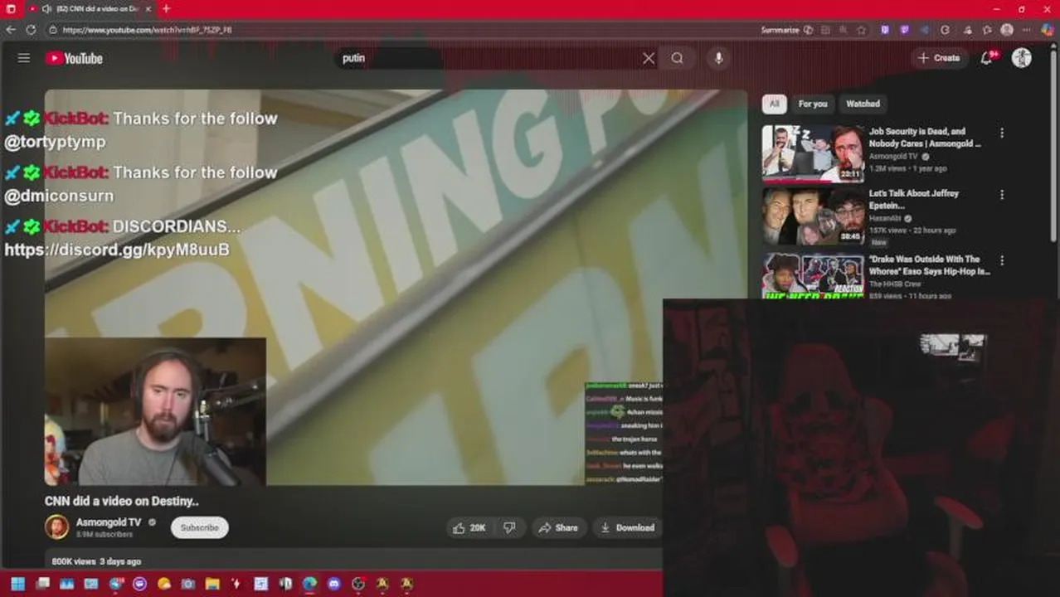Click the Download button
The height and width of the screenshot is (597, 1060).
coord(628,528)
